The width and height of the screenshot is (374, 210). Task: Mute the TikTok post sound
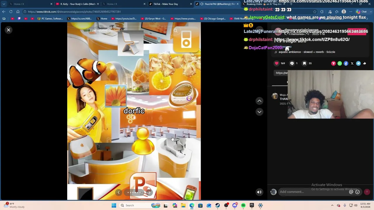tap(259, 192)
